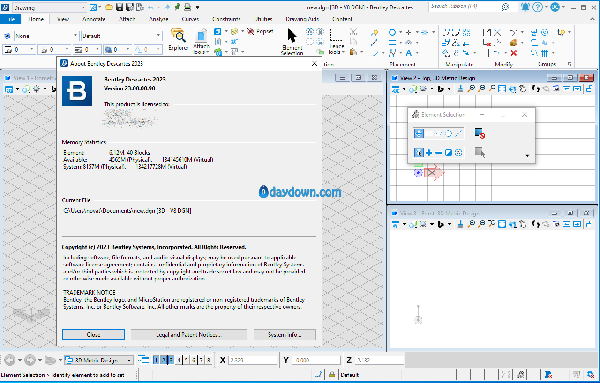This screenshot has height=383, width=600.
Task: Choose Invert mode in Element Selection window
Action: [449, 153]
